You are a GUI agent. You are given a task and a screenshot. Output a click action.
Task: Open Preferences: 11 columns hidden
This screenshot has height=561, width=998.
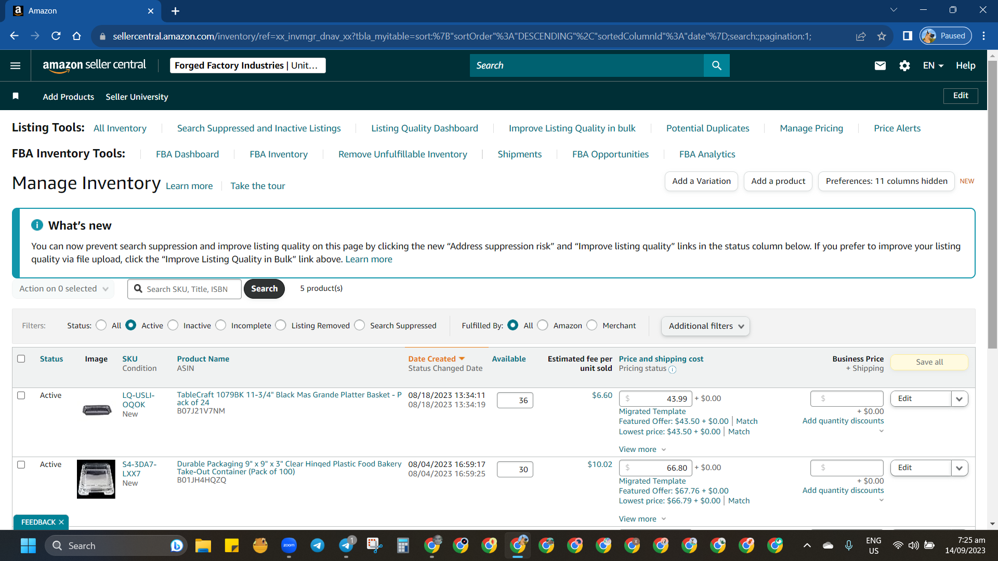886,181
